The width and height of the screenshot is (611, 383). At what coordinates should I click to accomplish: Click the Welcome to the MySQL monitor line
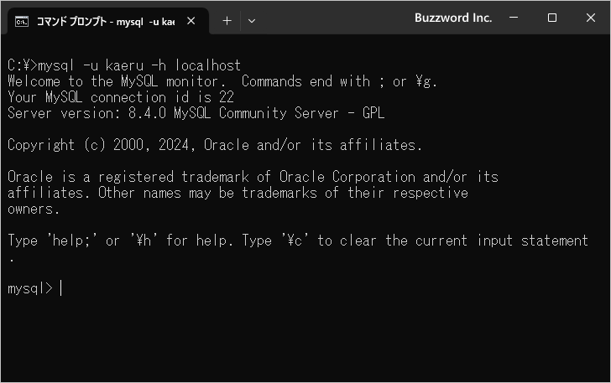point(222,81)
